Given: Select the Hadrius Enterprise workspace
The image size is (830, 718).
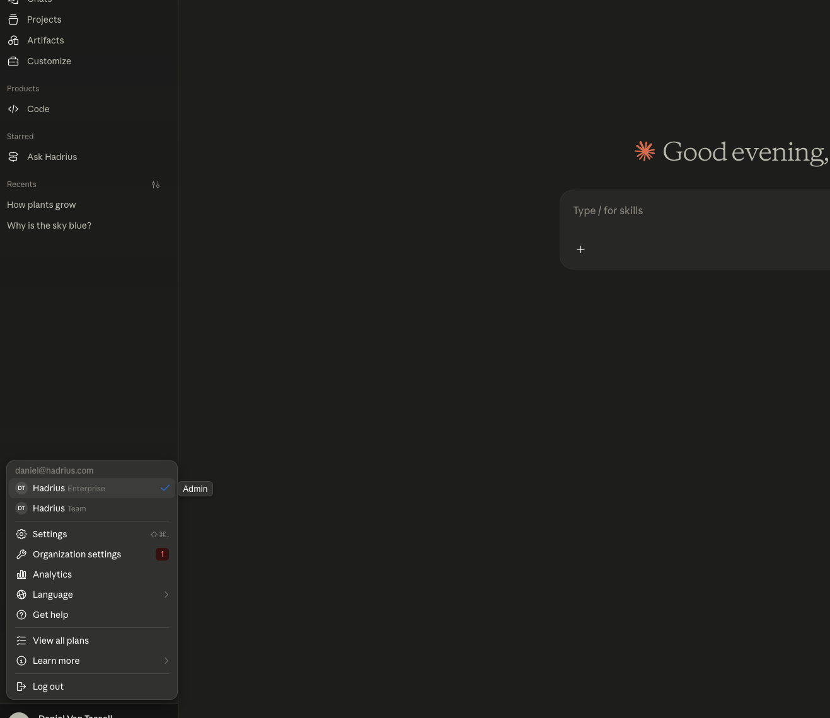Looking at the screenshot, I should point(92,488).
